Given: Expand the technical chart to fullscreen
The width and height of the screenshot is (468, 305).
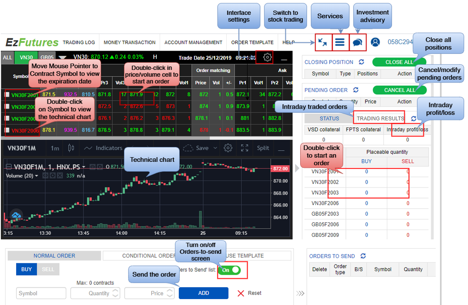Looking at the screenshot, I should 245,148.
